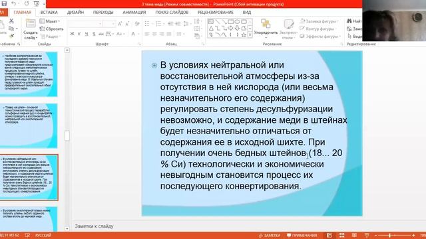The image size is (426, 239).
Task: Open the АНИМАЦИЯ tab
Action: click(134, 12)
